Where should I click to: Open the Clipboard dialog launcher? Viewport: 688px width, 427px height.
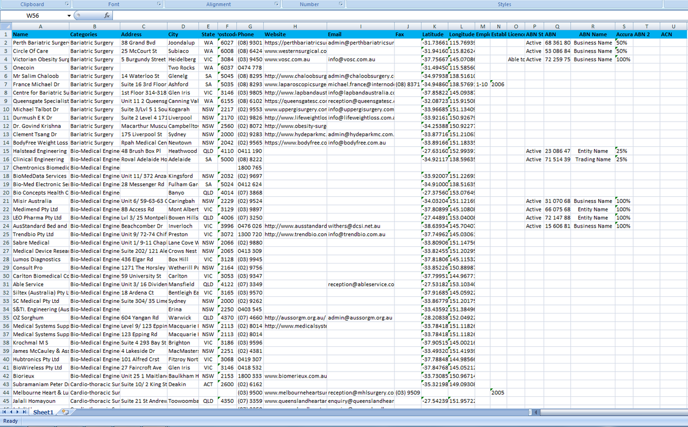(x=67, y=4)
